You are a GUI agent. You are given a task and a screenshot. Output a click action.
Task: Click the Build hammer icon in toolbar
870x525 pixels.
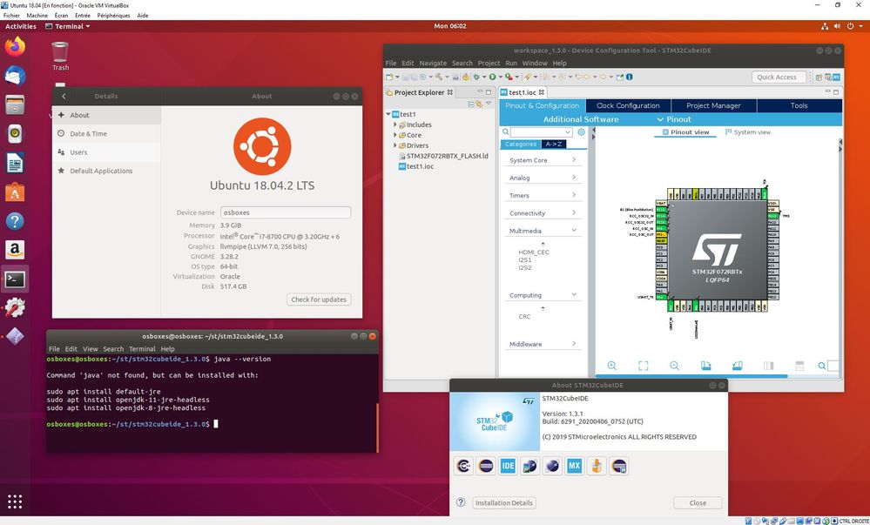point(439,77)
